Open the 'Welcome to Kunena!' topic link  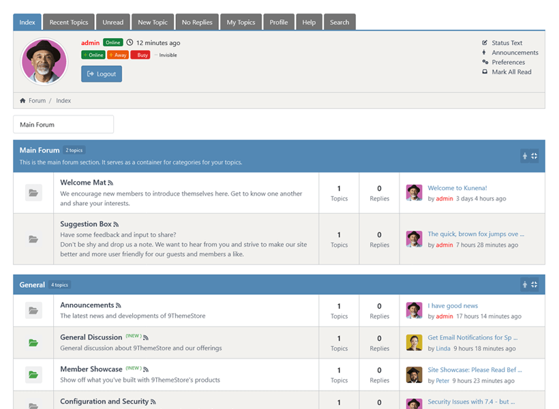(x=457, y=188)
